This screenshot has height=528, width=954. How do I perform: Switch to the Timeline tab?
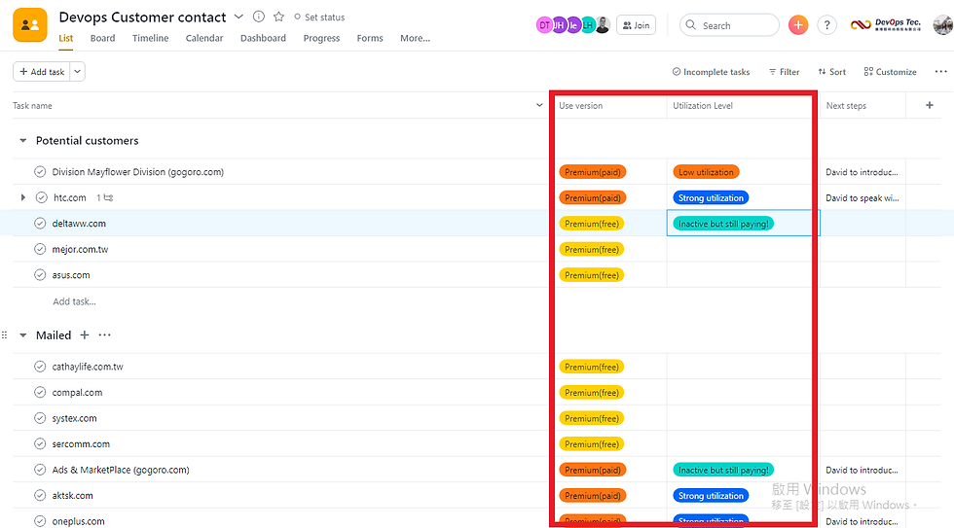(150, 38)
